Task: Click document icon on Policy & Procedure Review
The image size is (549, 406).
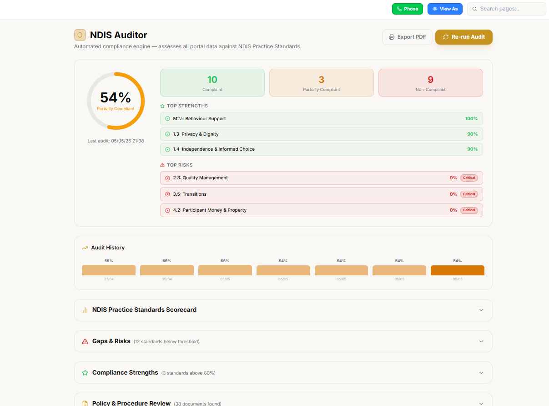Action: [85, 403]
